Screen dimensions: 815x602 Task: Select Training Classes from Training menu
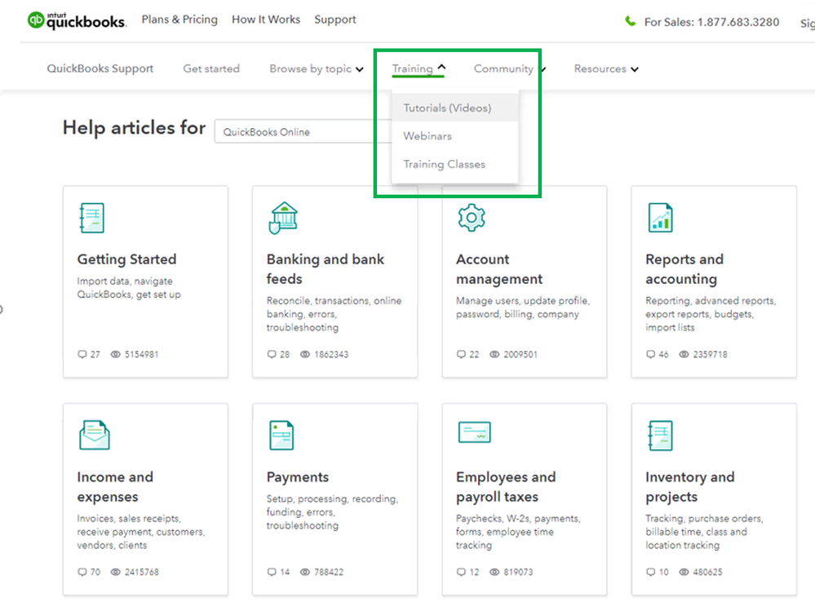454,164
